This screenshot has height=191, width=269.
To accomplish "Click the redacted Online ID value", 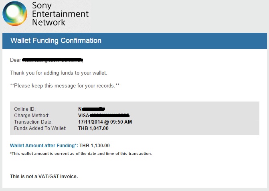I will coord(91,109).
